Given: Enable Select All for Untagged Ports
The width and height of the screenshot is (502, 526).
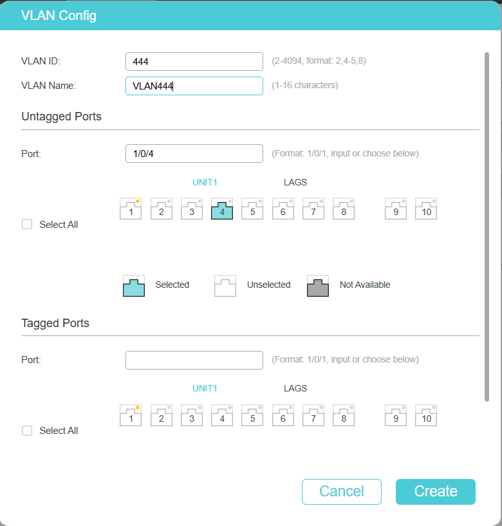Looking at the screenshot, I should click(x=27, y=225).
